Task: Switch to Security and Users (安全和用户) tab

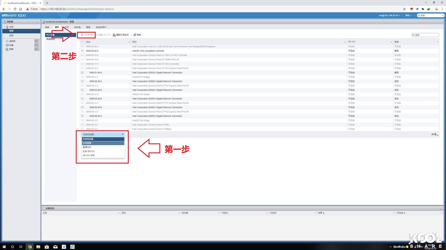Action: click(101, 27)
